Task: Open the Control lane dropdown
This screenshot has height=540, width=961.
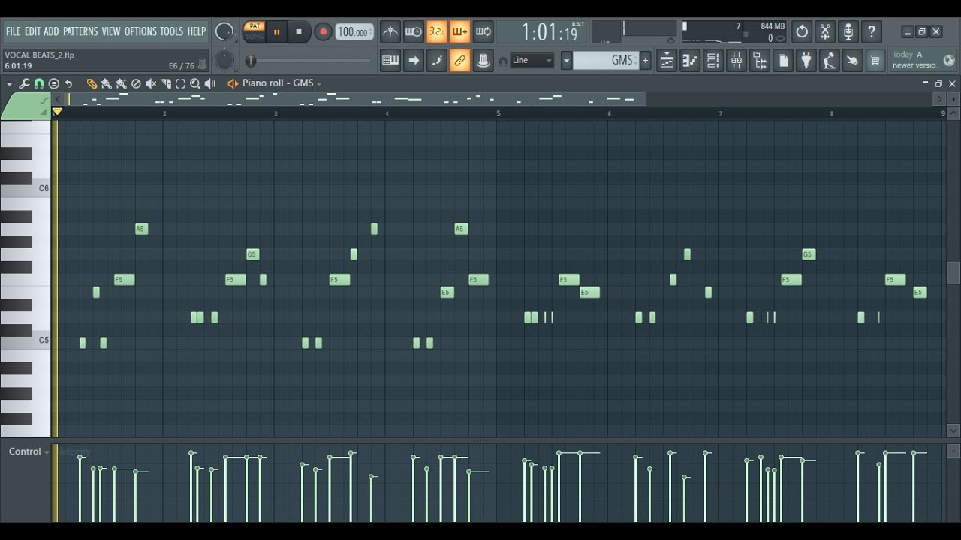Action: [x=29, y=451]
